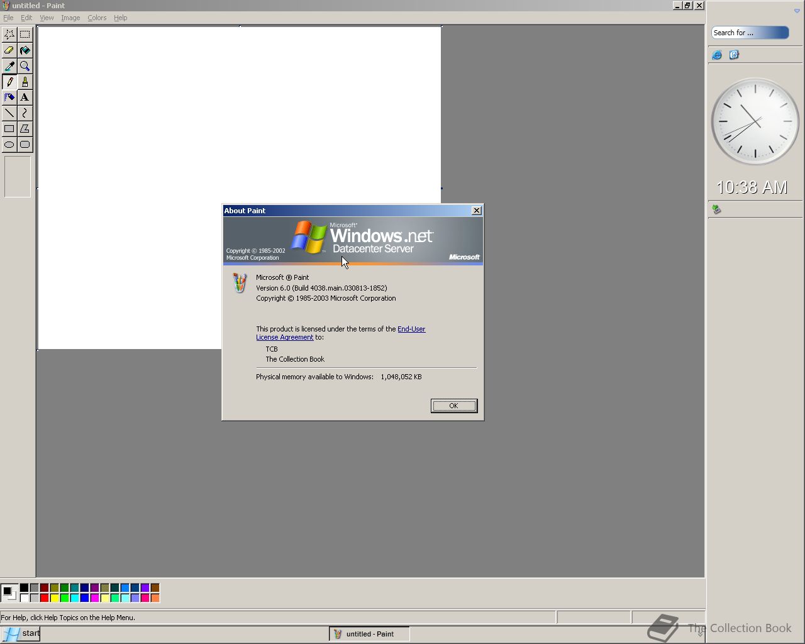
Task: Choose white from the color palette
Action: click(24, 597)
